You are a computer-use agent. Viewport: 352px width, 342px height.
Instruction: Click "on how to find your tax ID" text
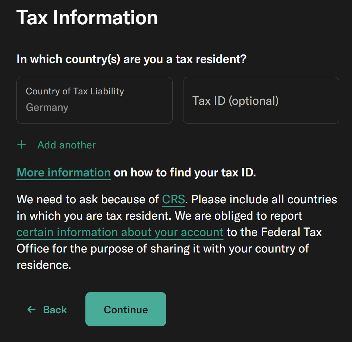(185, 173)
